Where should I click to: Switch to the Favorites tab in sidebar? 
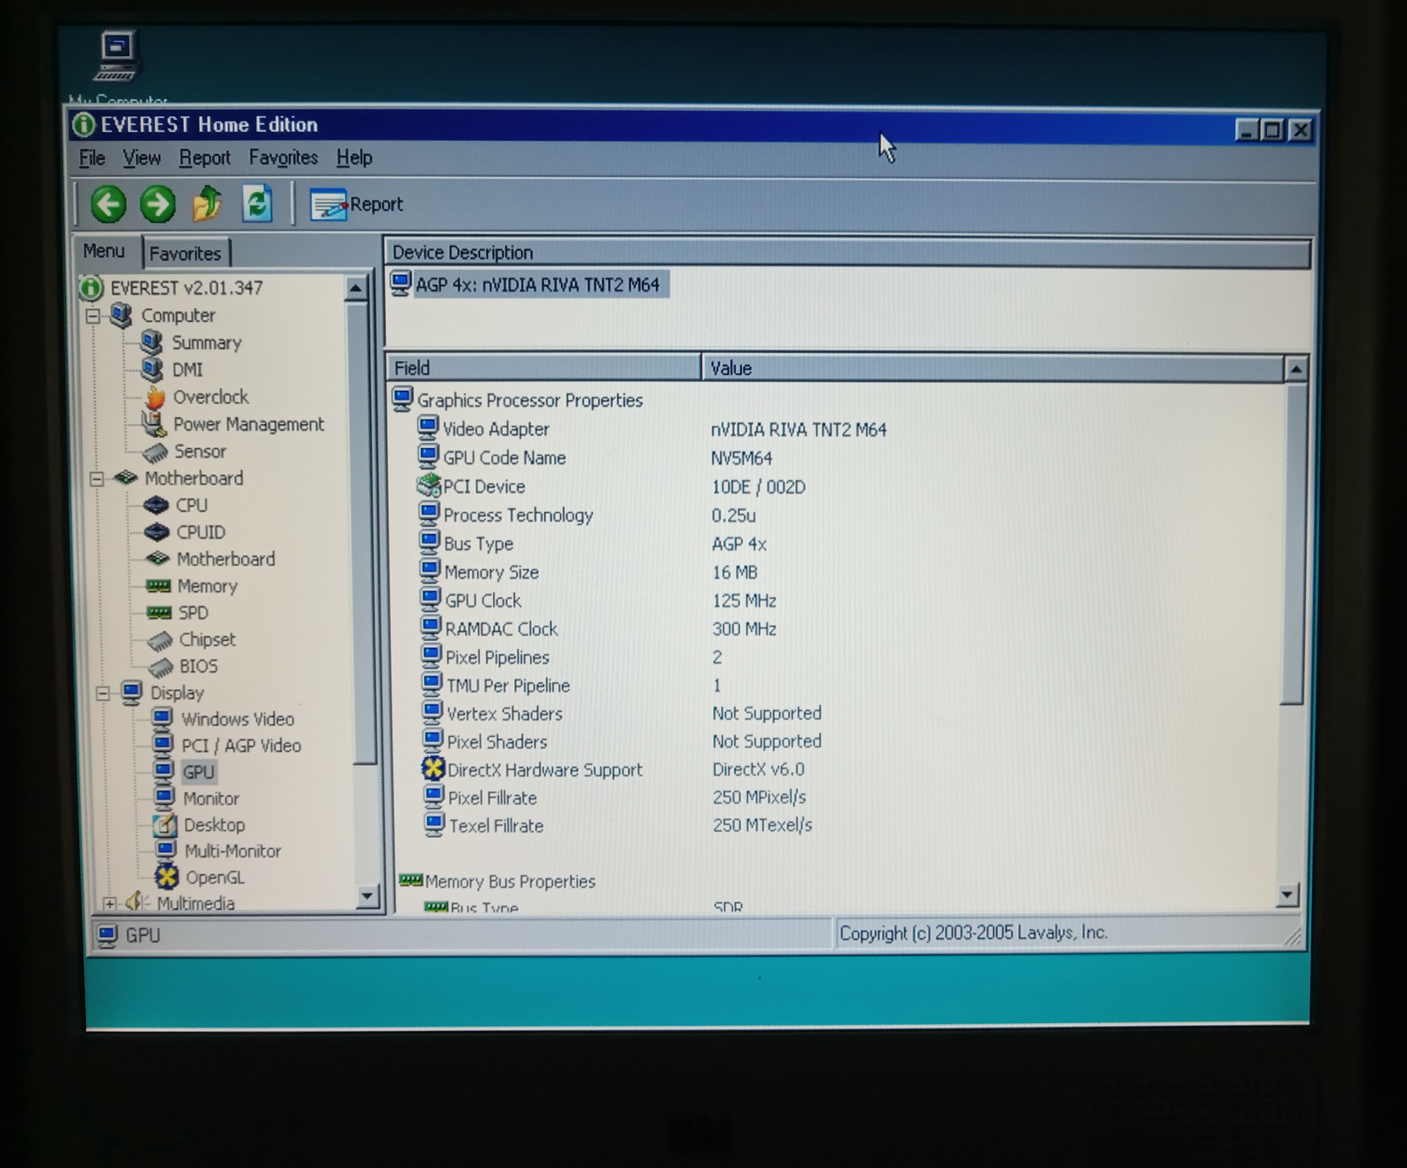[185, 254]
